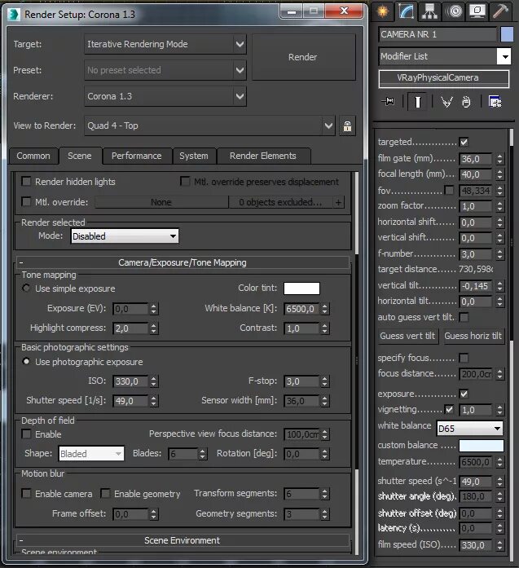Check Enable camera motion blur
Viewport: 519px width, 568px height.
coord(26,493)
